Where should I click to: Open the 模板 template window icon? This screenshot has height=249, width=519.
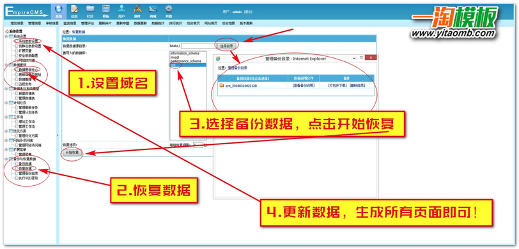click(x=106, y=11)
